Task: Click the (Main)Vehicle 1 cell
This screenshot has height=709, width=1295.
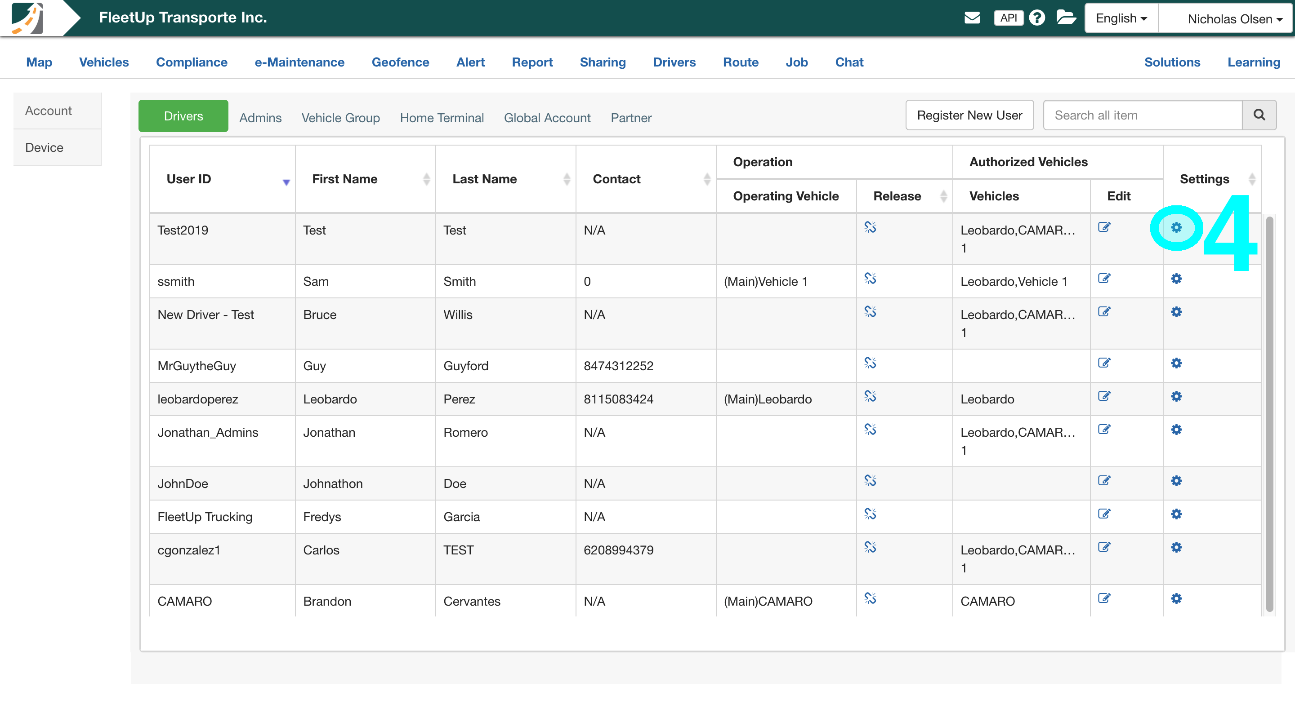Action: [x=787, y=281]
